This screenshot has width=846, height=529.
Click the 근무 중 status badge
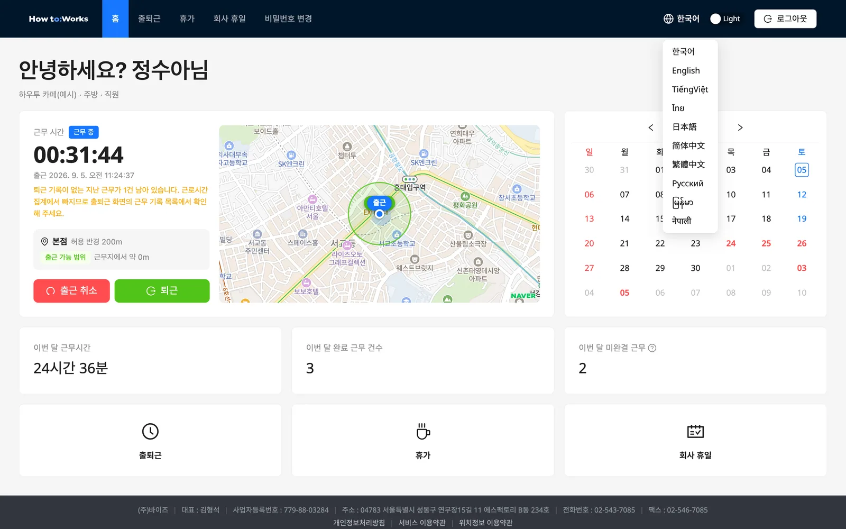[x=84, y=132]
